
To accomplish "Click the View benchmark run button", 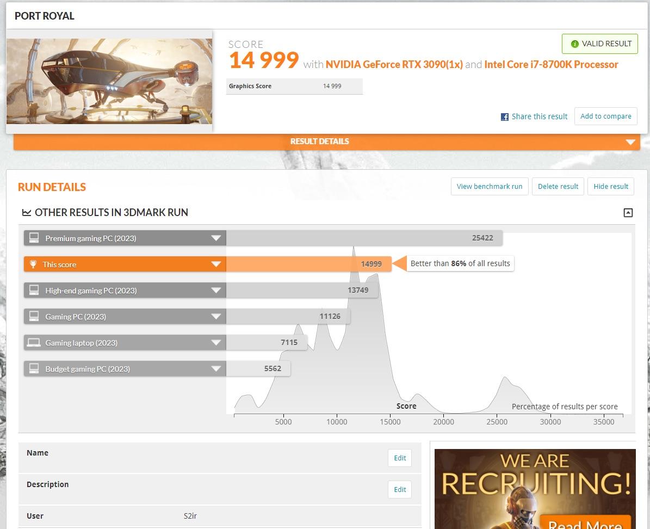I will point(490,186).
